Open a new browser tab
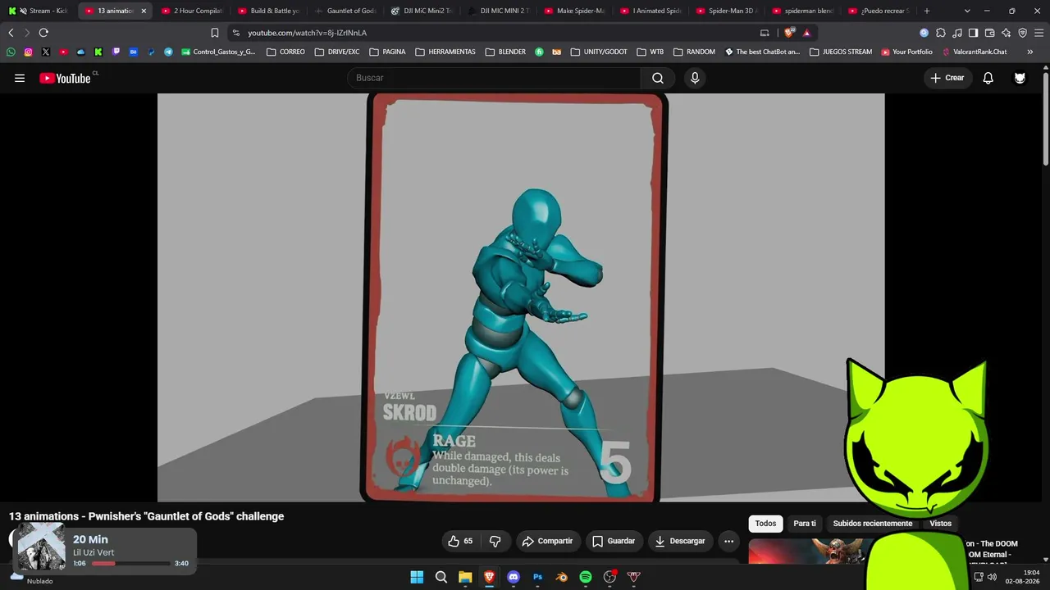Viewport: 1050px width, 590px height. (927, 11)
